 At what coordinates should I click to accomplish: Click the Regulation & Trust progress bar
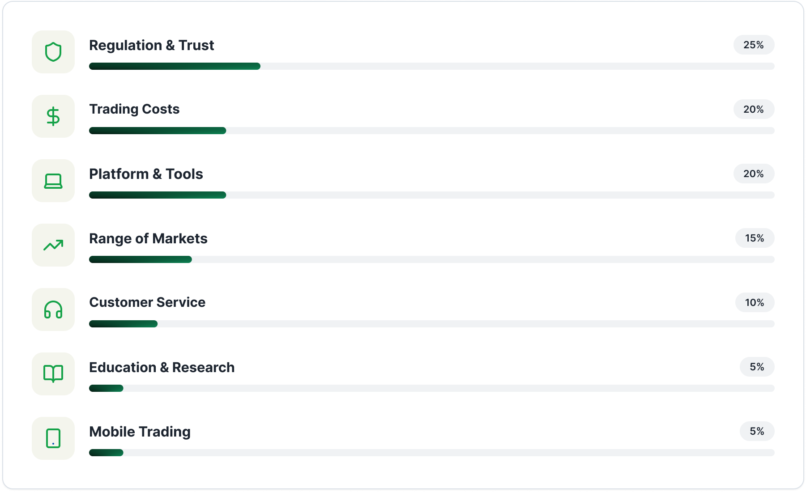tap(431, 66)
